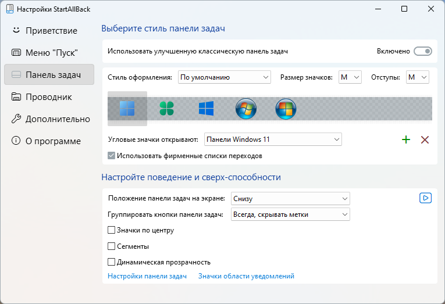
Task: Open the Настройки панели задач link
Action: pyautogui.click(x=147, y=276)
